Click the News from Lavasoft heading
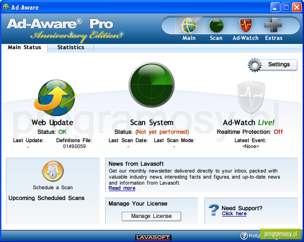The height and width of the screenshot is (242, 304). point(136,164)
